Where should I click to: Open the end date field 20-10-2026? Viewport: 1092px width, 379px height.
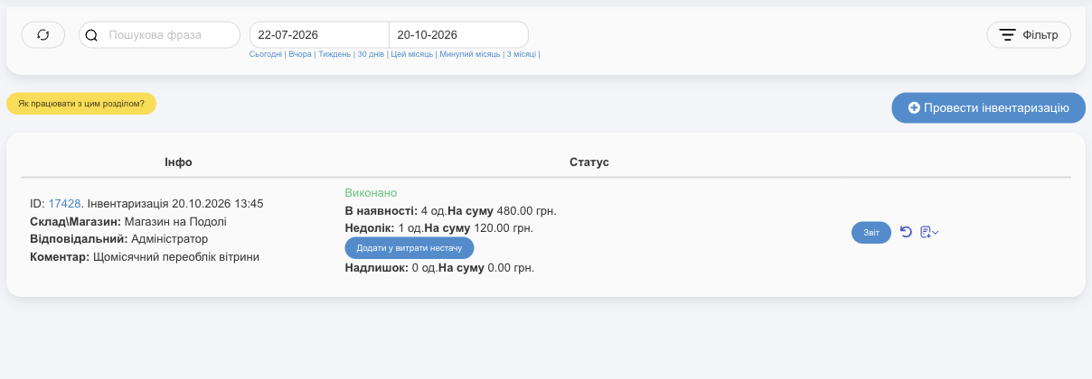pos(458,35)
